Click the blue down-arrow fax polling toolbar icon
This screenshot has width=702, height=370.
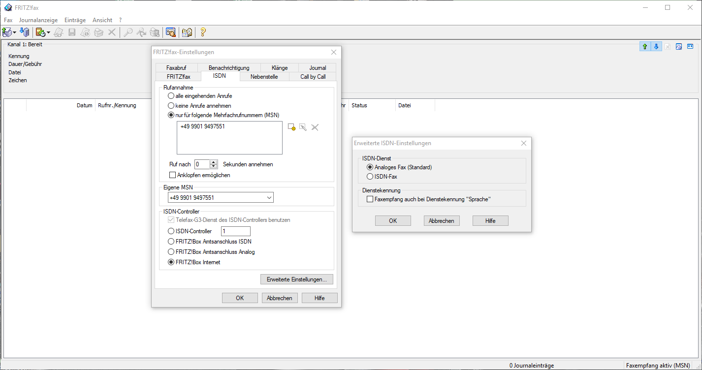[x=25, y=32]
